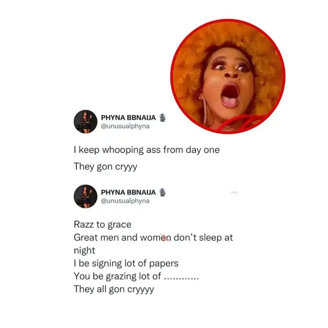Click the 'They gon cryyy' line
The height and width of the screenshot is (328, 328).
(x=106, y=167)
